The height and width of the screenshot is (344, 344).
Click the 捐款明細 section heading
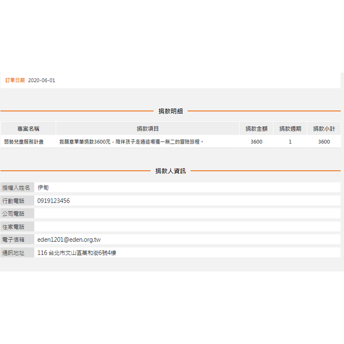(x=170, y=111)
